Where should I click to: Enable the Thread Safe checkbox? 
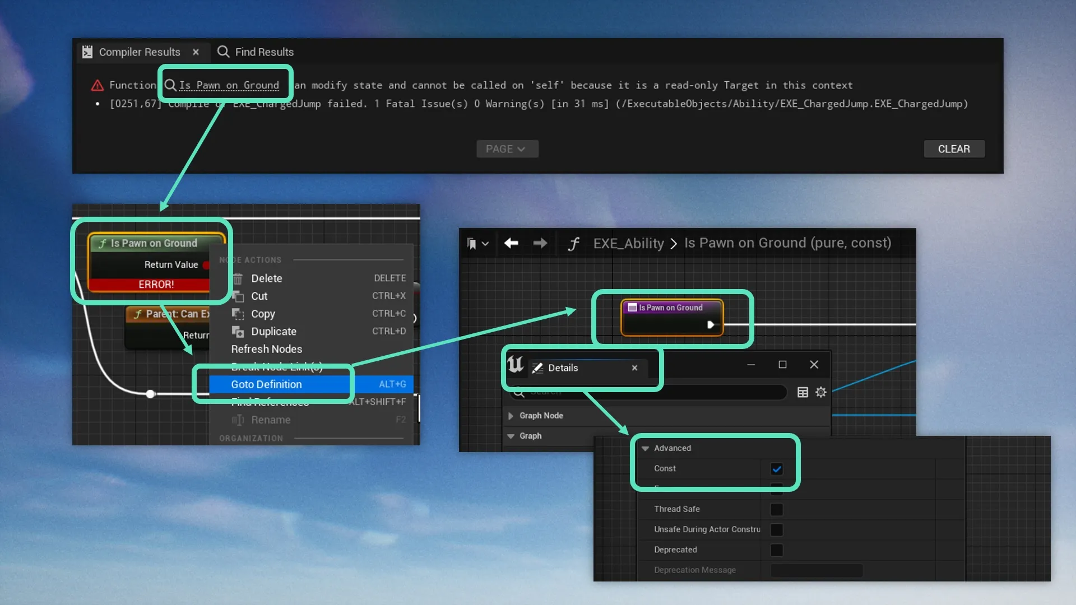coord(776,509)
